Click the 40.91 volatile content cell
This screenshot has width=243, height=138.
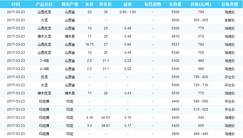(105, 118)
